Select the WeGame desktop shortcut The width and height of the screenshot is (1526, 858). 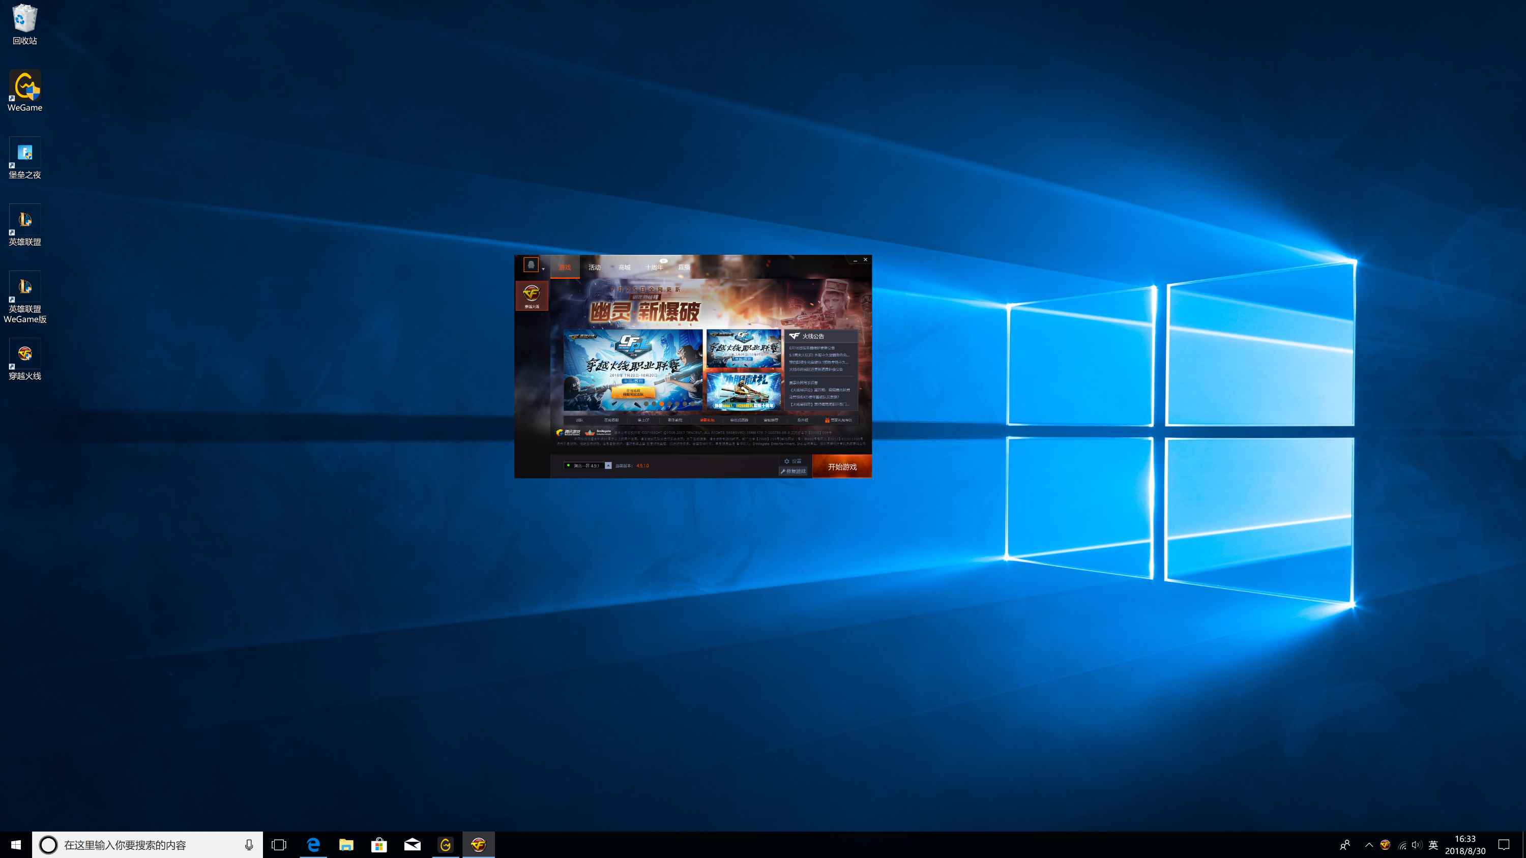24,91
